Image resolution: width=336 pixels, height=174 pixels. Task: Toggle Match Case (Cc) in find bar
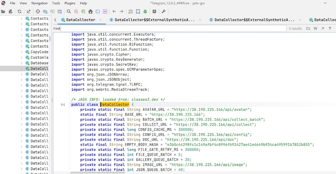[308, 29]
